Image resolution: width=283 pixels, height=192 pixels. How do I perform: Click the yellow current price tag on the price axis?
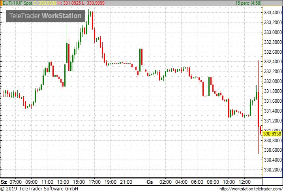coord(272,134)
